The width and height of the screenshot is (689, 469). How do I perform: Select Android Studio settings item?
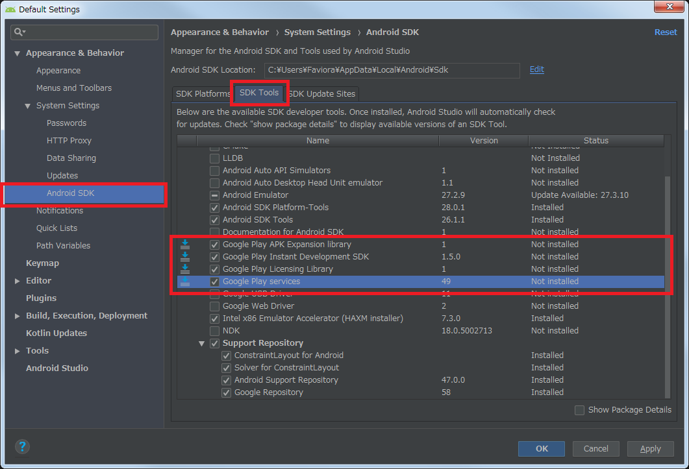[57, 368]
